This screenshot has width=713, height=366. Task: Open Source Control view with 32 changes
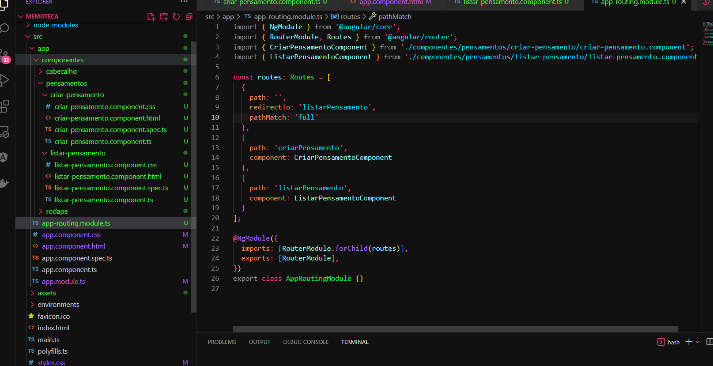coord(4,57)
